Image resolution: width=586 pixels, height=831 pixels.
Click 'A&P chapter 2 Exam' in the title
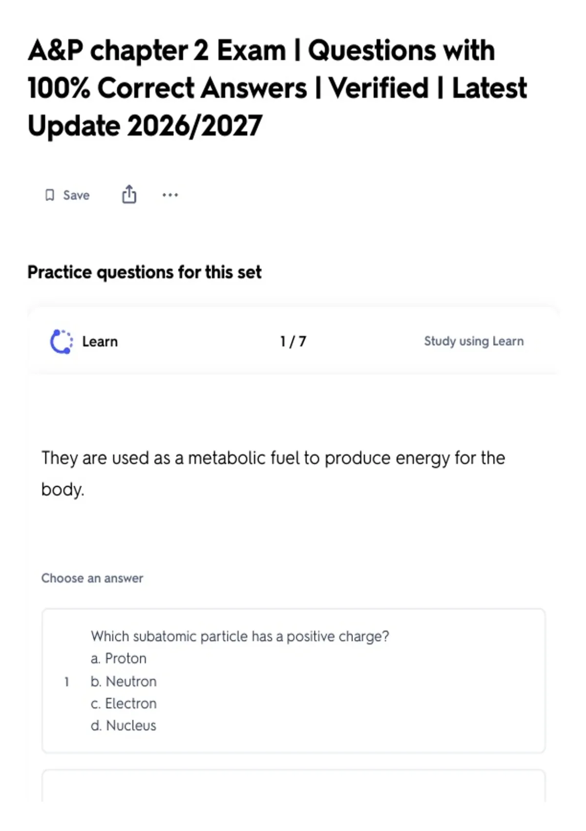point(157,50)
